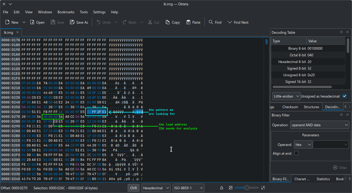Expand the Operation combo box
352x193 pixels.
pos(320,125)
